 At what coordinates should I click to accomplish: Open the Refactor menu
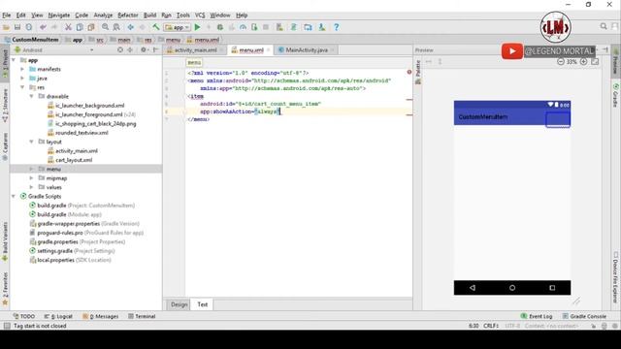pos(128,16)
